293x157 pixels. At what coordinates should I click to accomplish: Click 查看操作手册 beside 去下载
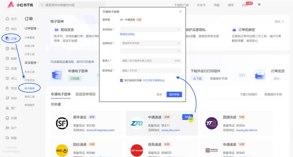pyautogui.click(x=219, y=78)
